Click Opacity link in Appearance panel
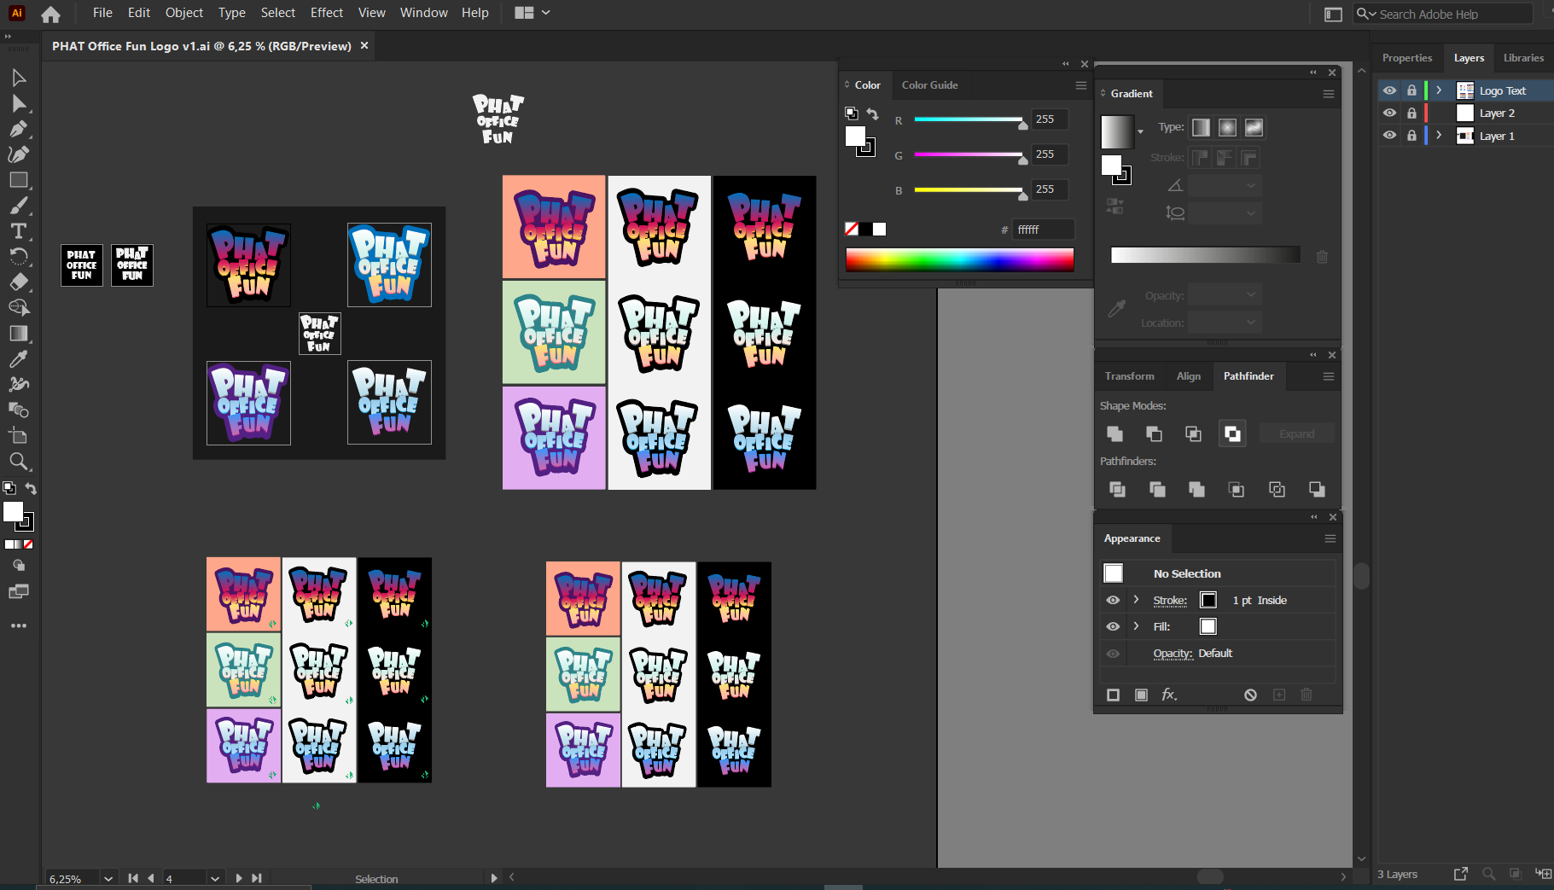 coord(1173,654)
